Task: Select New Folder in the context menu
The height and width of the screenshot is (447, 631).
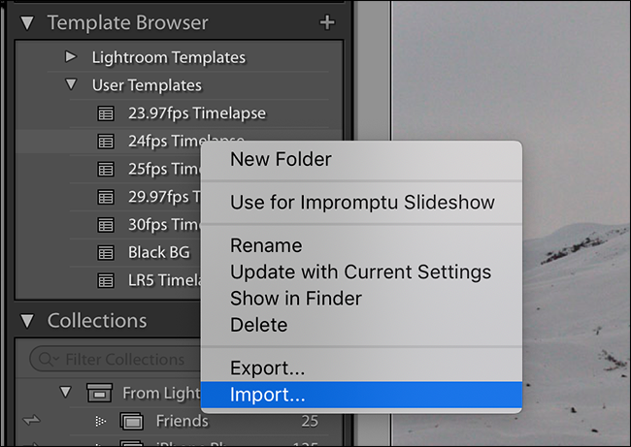Action: click(281, 159)
